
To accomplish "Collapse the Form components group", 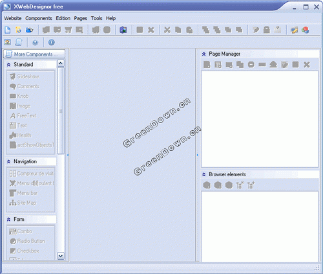I will coord(9,220).
